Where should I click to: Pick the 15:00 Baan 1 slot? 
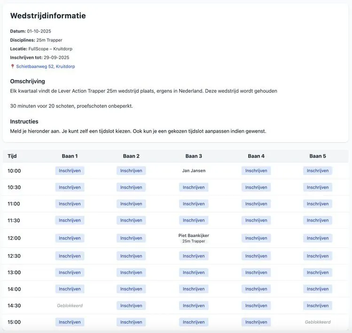[70, 322]
